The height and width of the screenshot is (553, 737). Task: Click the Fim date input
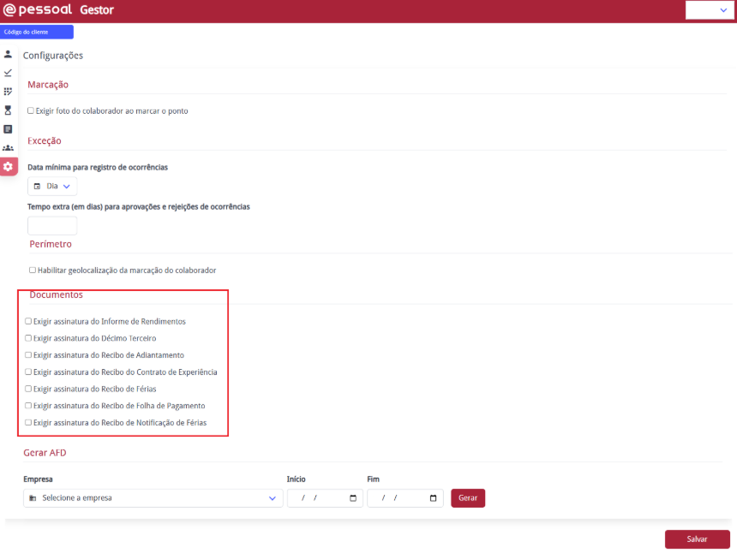point(405,498)
